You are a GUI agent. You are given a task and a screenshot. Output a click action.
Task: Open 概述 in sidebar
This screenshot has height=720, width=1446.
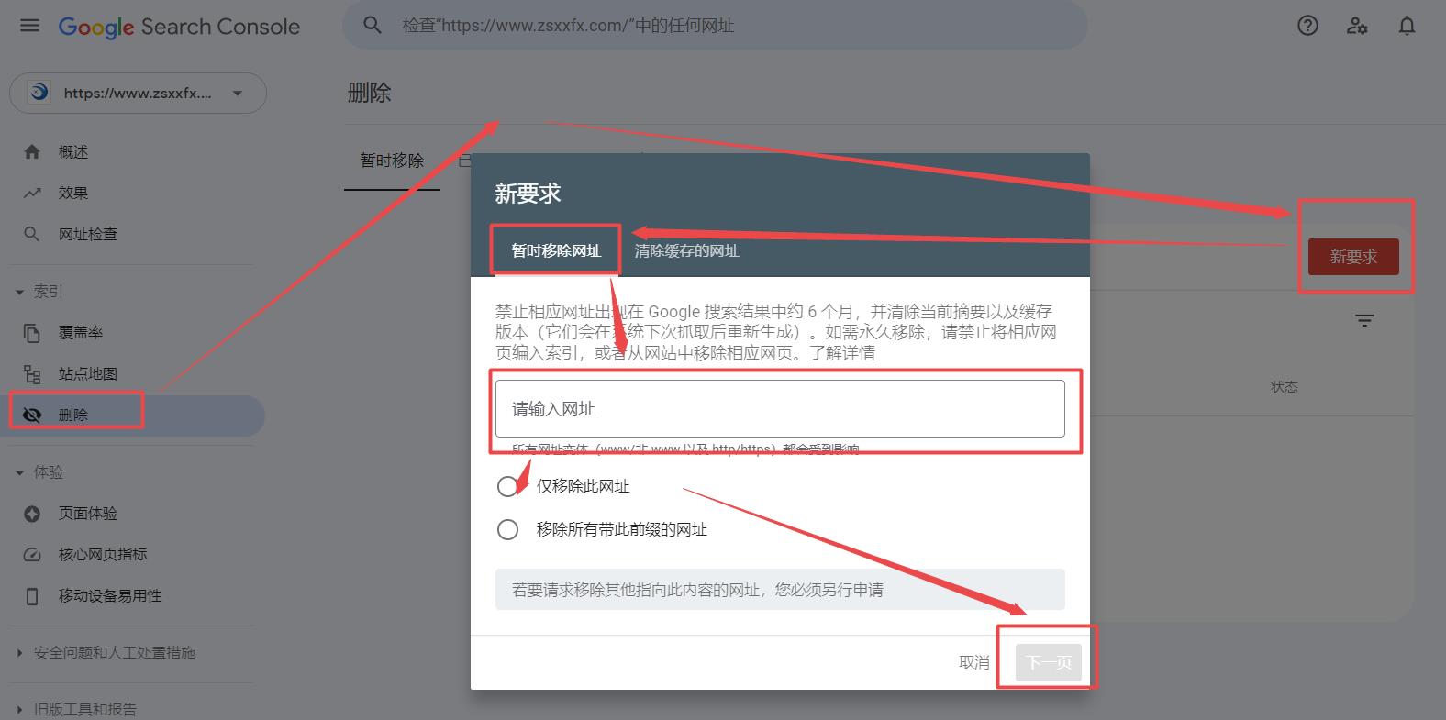pyautogui.click(x=73, y=152)
